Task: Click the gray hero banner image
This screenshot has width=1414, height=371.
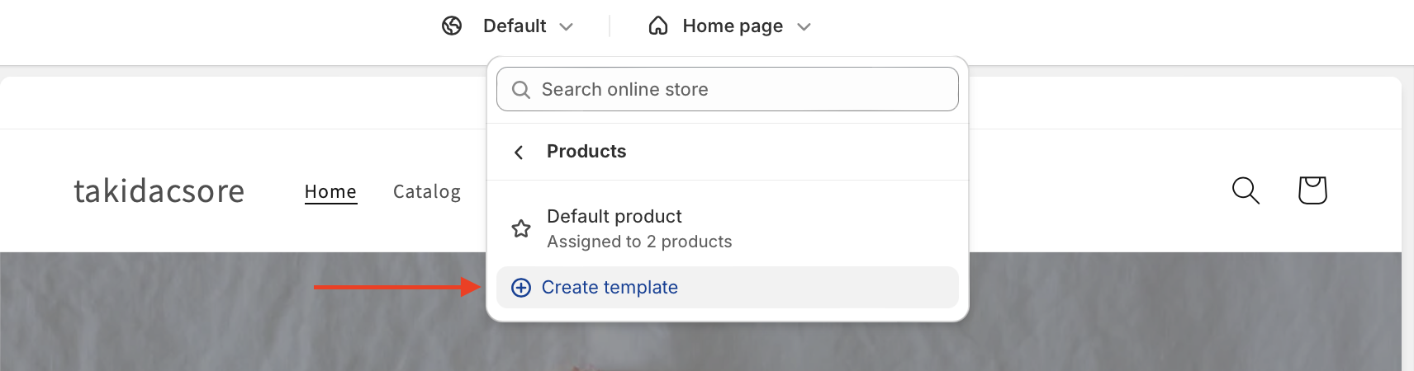Action: click(x=248, y=330)
